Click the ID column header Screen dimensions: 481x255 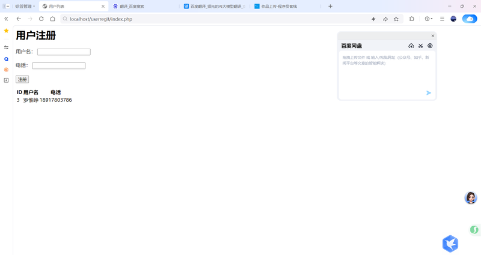coord(19,92)
